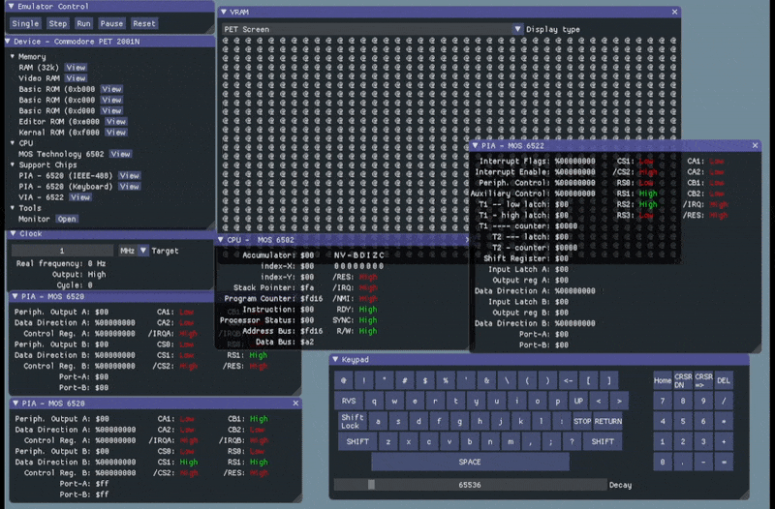
Task: Open the Monitor tool
Action: pyautogui.click(x=66, y=219)
